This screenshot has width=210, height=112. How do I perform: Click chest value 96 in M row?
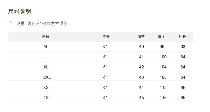click(x=162, y=47)
